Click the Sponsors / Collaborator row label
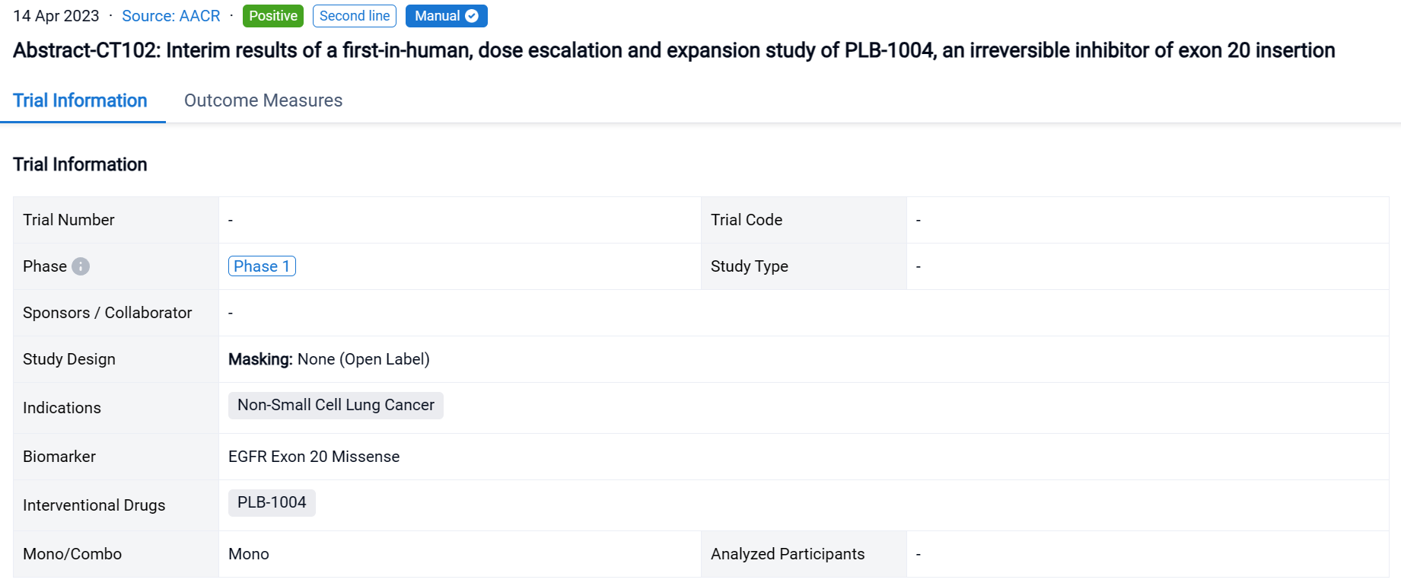 coord(107,313)
